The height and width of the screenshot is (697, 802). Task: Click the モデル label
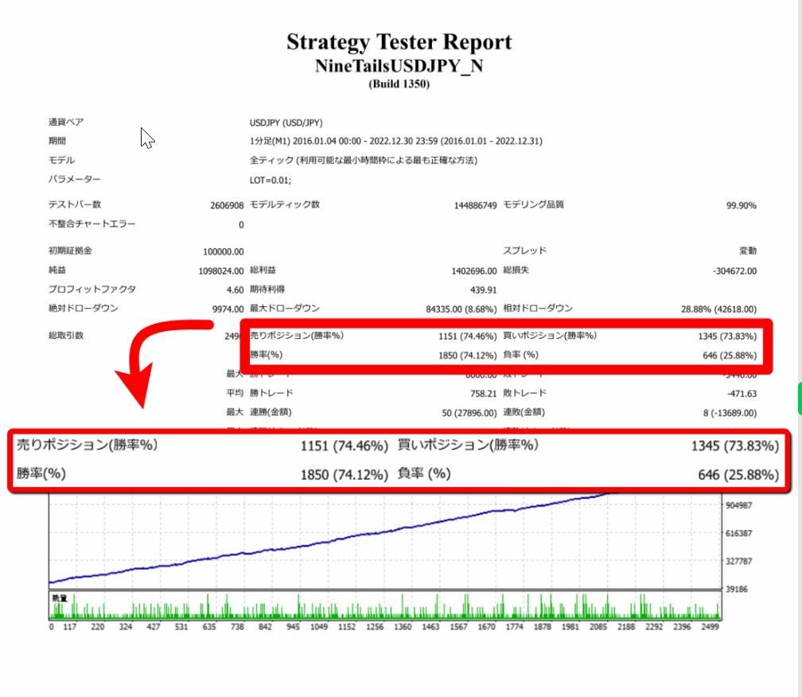(61, 160)
